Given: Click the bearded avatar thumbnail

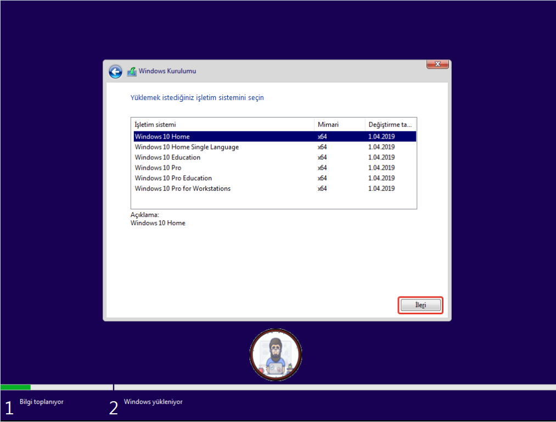Looking at the screenshot, I should tap(276, 354).
